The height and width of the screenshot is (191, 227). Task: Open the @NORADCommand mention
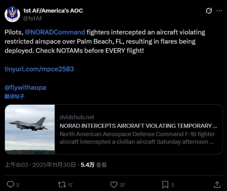coord(55,32)
